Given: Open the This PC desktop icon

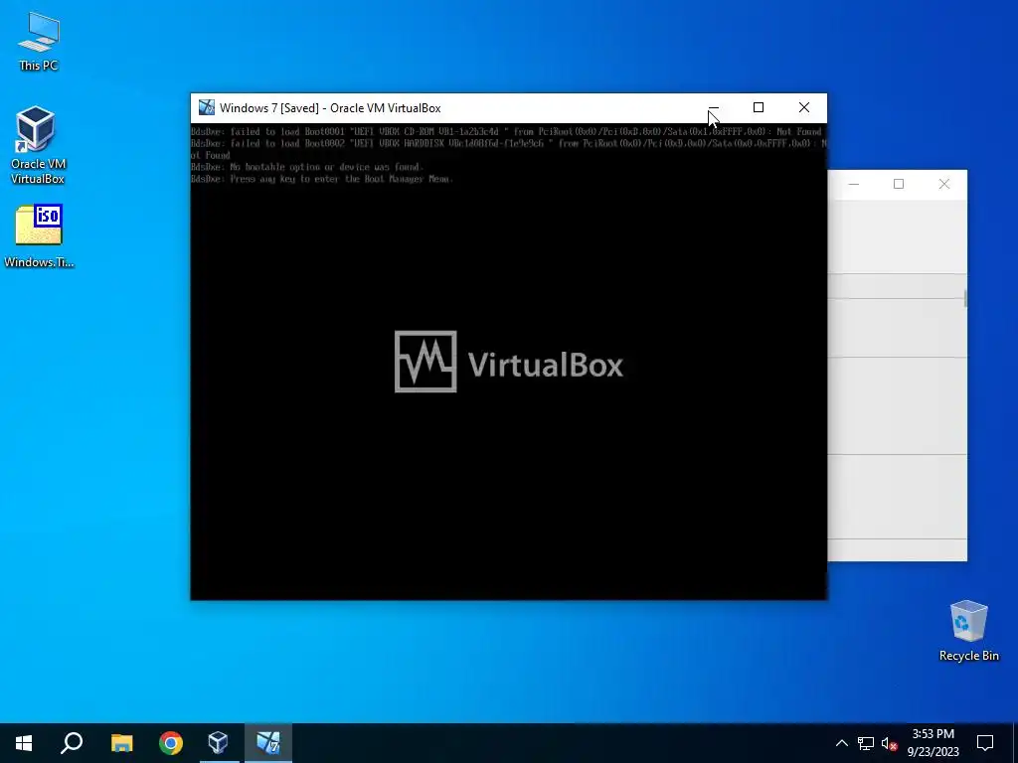Looking at the screenshot, I should pos(39,42).
